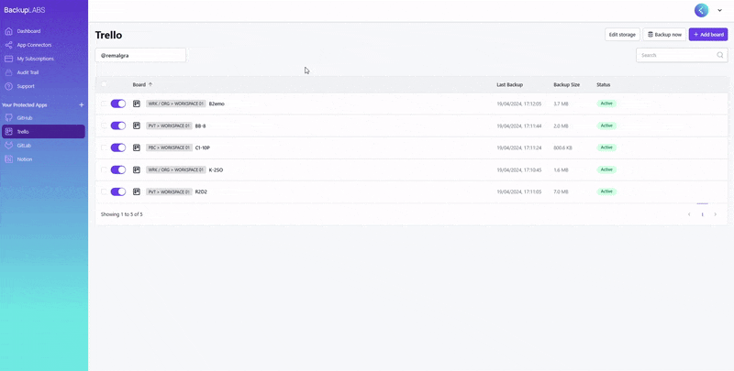Toggle backup switch for K-2SO
The height and width of the screenshot is (371, 734).
118,169
